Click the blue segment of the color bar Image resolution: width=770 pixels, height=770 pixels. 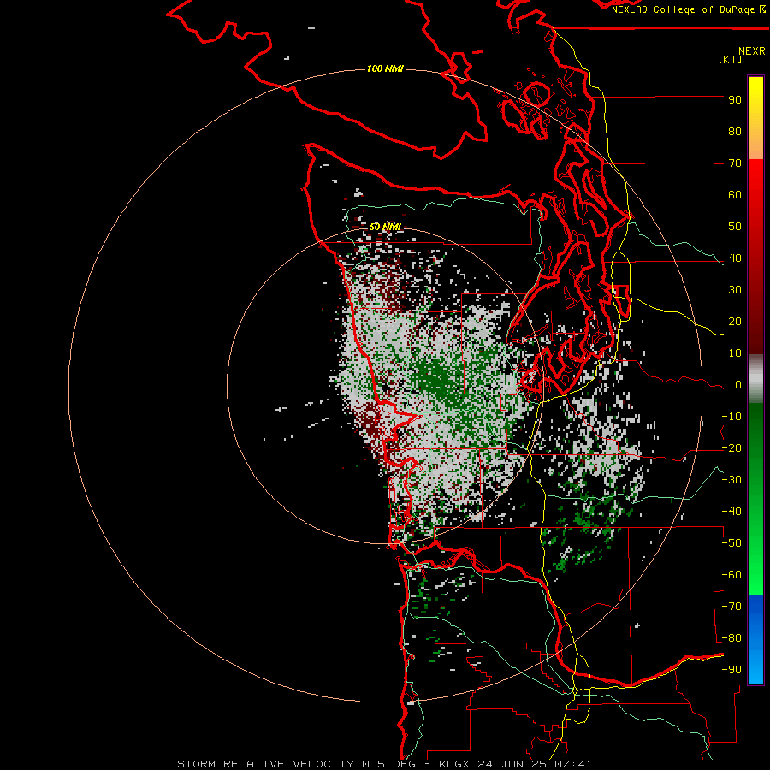755,639
